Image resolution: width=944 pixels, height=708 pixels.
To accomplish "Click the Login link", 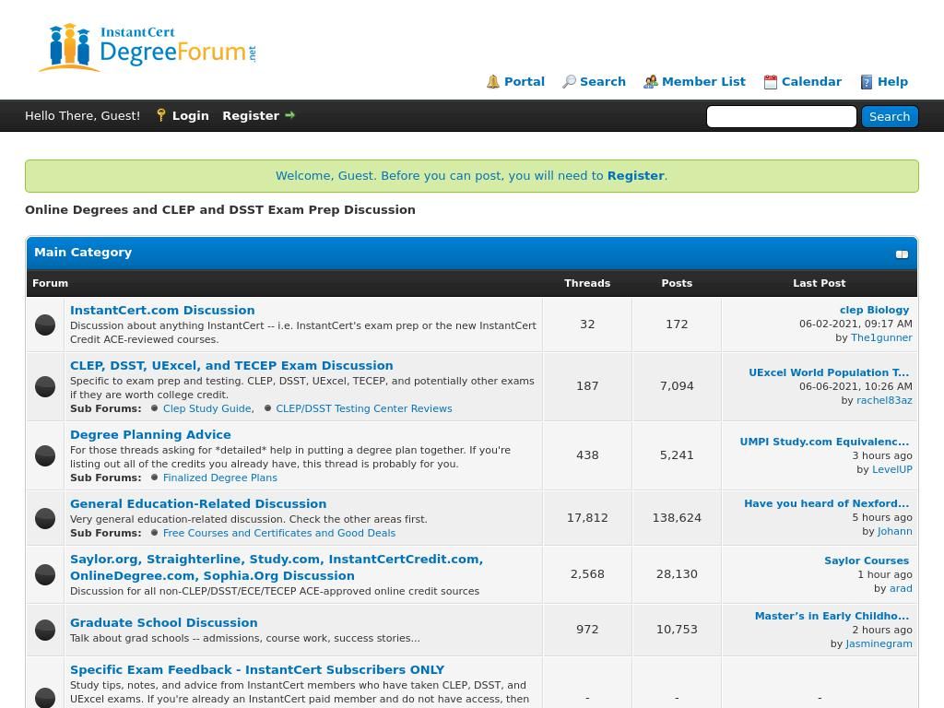I will (x=190, y=115).
